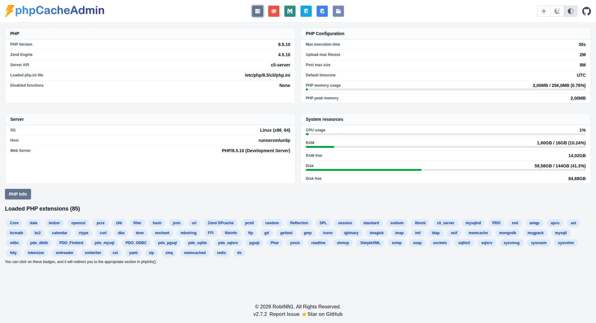Open the msgpack extension badge
Viewport: 596px width, 323px height.
(x=535, y=233)
